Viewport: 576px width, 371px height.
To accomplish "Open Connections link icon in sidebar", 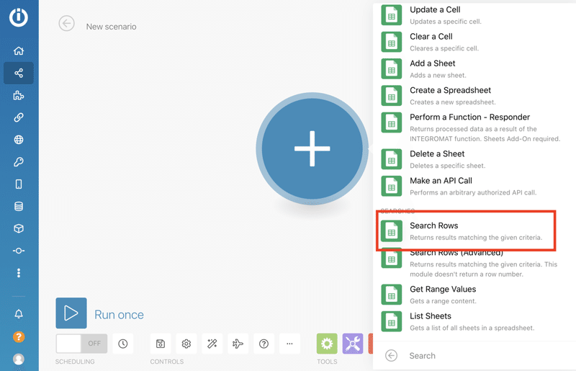I will (19, 117).
